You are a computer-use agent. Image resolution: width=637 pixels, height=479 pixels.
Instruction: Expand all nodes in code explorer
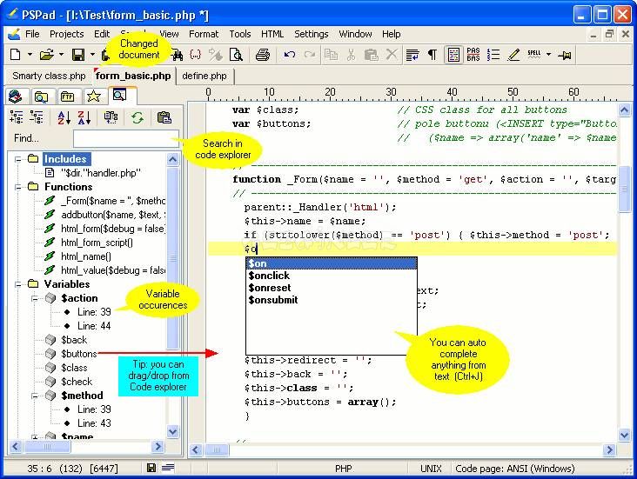(x=17, y=117)
